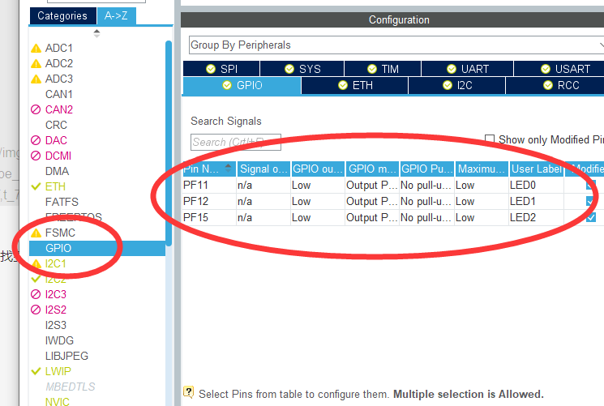Image resolution: width=604 pixels, height=406 pixels.
Task: Click the LED2 user label cell
Action: pyautogui.click(x=536, y=218)
